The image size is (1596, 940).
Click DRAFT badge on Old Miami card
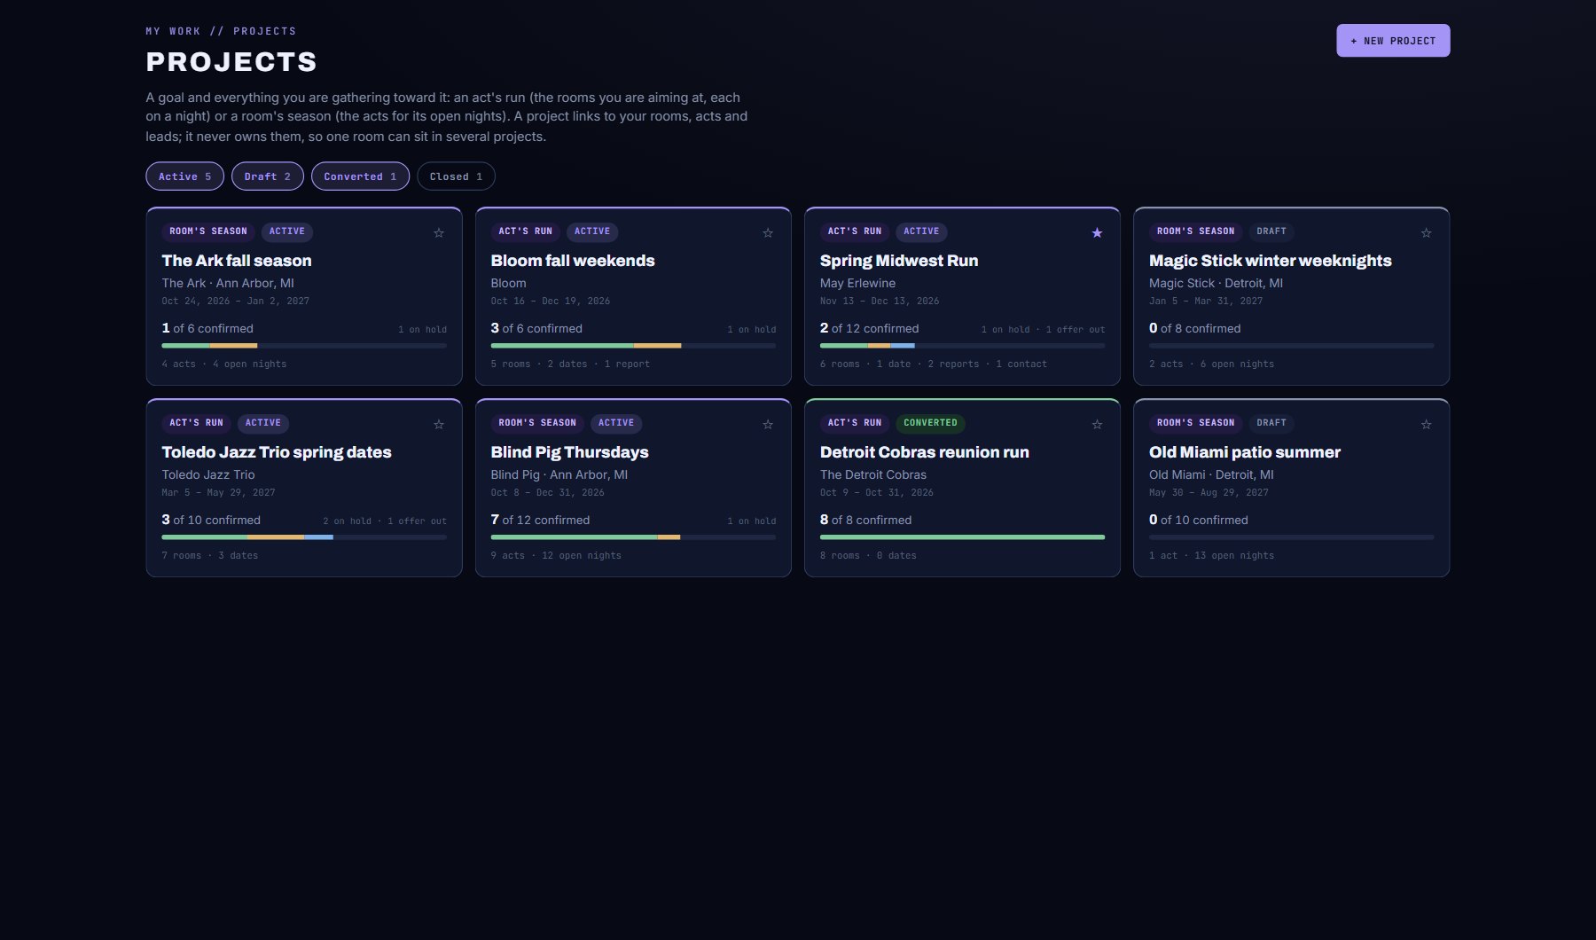pyautogui.click(x=1271, y=423)
